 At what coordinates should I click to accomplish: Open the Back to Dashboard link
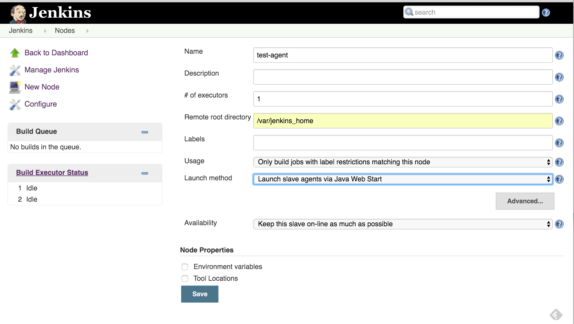pyautogui.click(x=55, y=52)
